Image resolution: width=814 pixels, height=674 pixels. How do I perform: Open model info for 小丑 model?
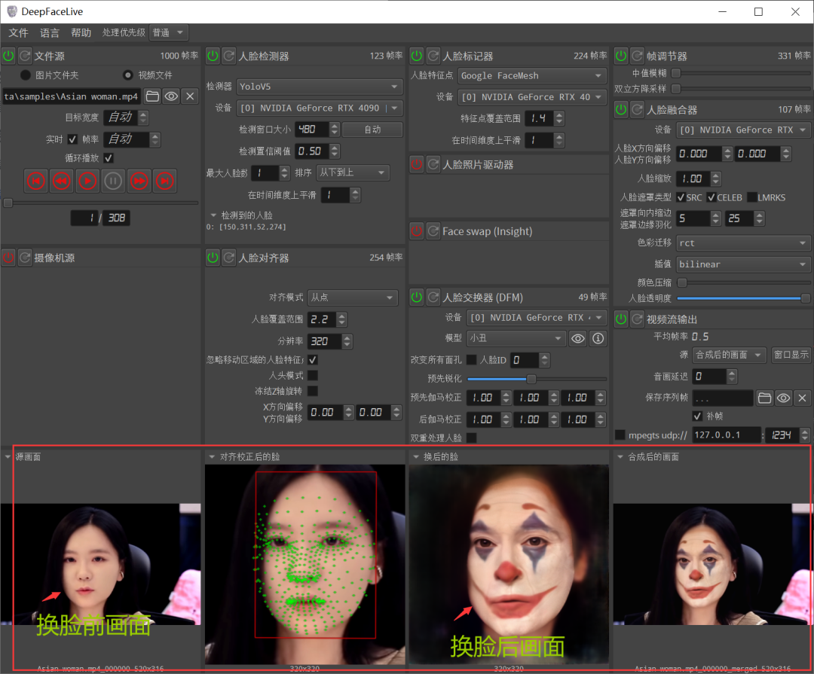tap(598, 339)
